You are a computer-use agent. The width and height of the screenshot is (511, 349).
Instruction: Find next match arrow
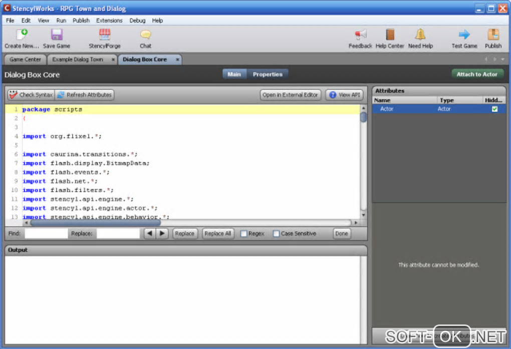pyautogui.click(x=162, y=233)
